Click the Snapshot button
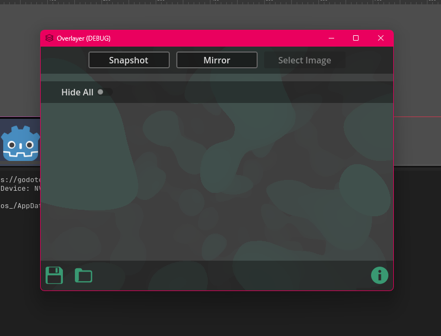 point(129,60)
